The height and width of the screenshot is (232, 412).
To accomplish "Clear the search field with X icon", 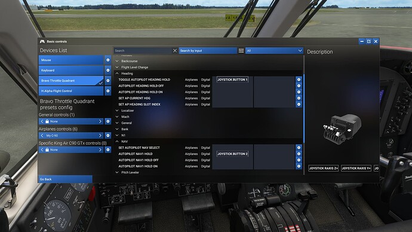I will pyautogui.click(x=175, y=50).
